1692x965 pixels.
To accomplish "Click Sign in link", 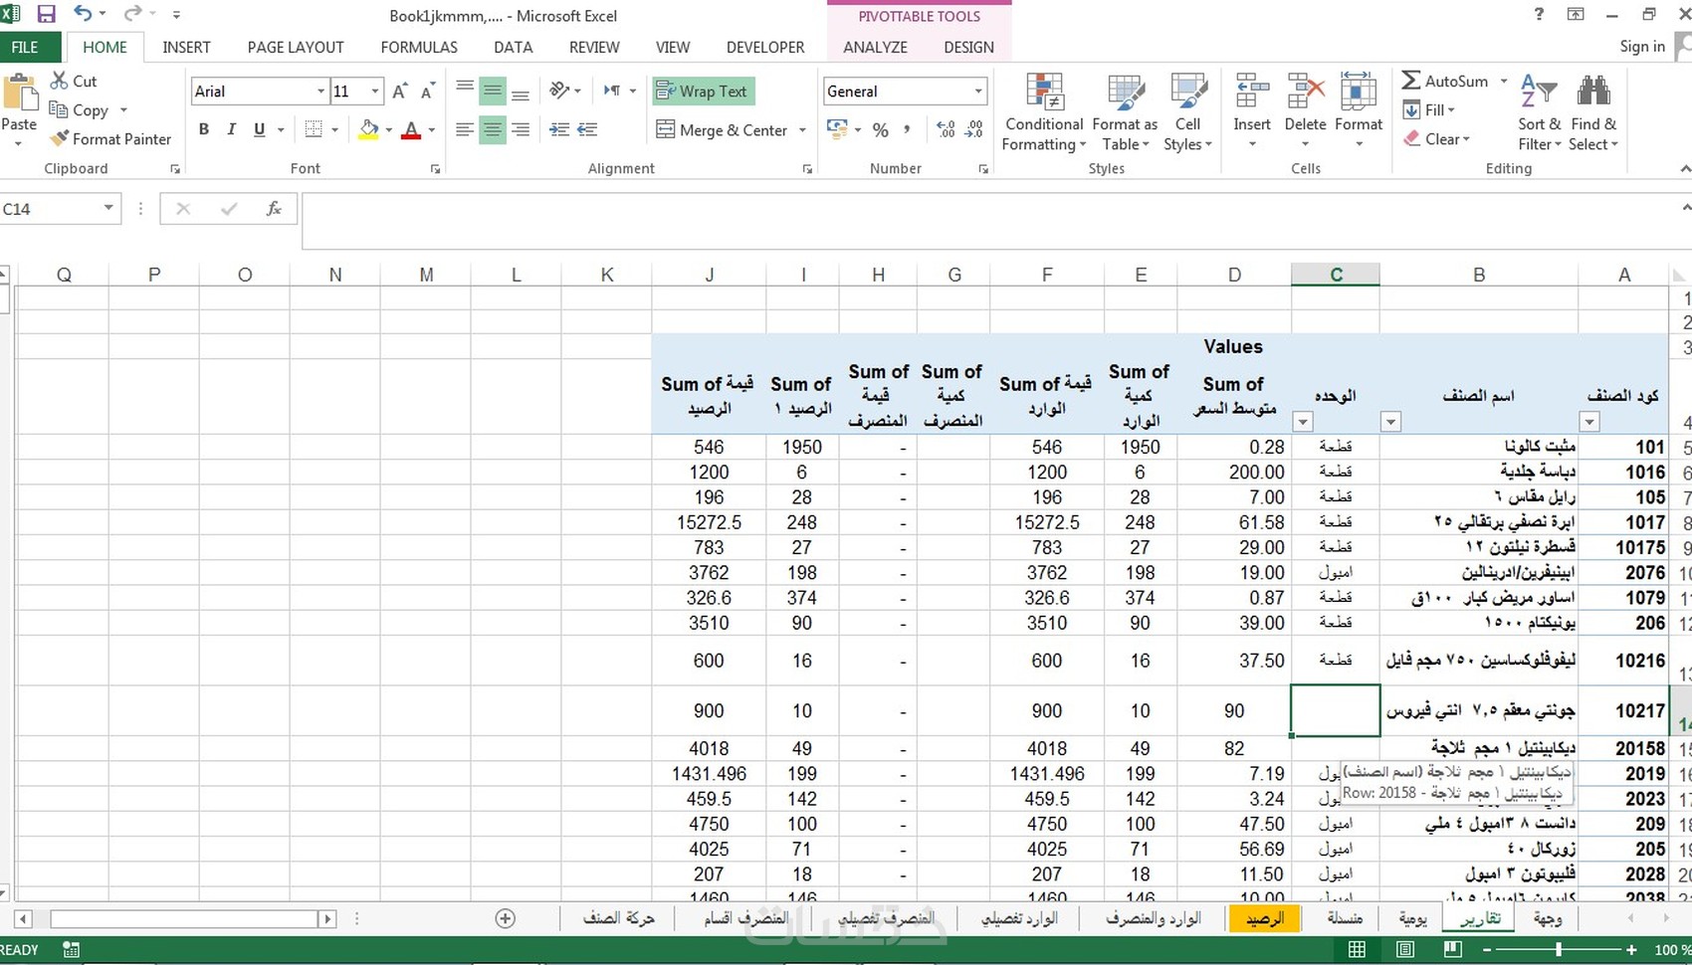I will pos(1642,46).
